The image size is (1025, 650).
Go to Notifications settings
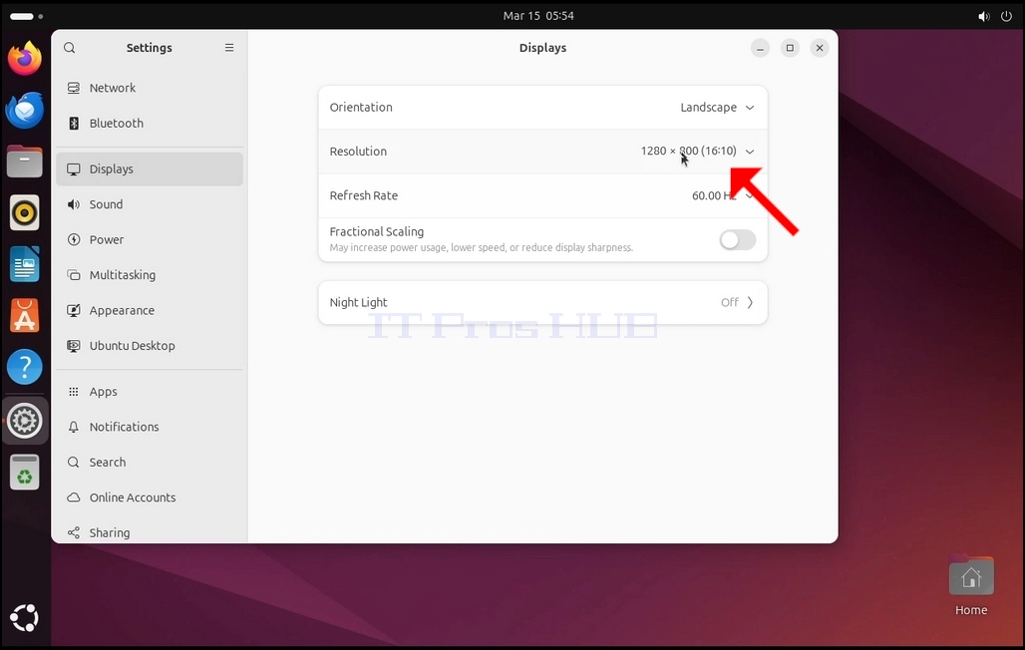149,427
